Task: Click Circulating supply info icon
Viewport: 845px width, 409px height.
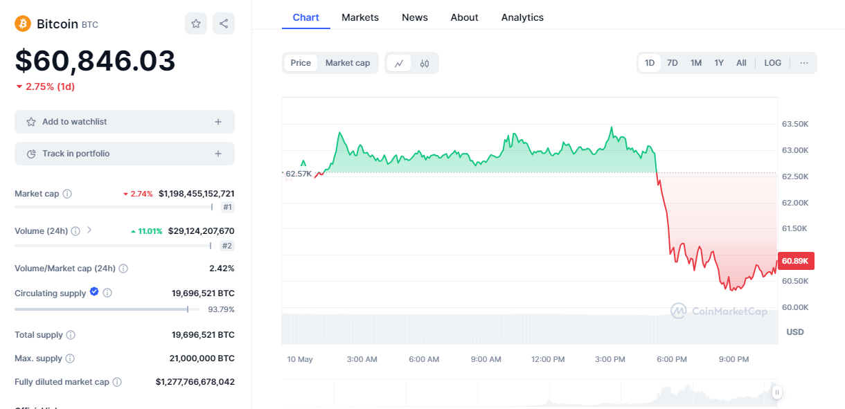Action: (107, 293)
